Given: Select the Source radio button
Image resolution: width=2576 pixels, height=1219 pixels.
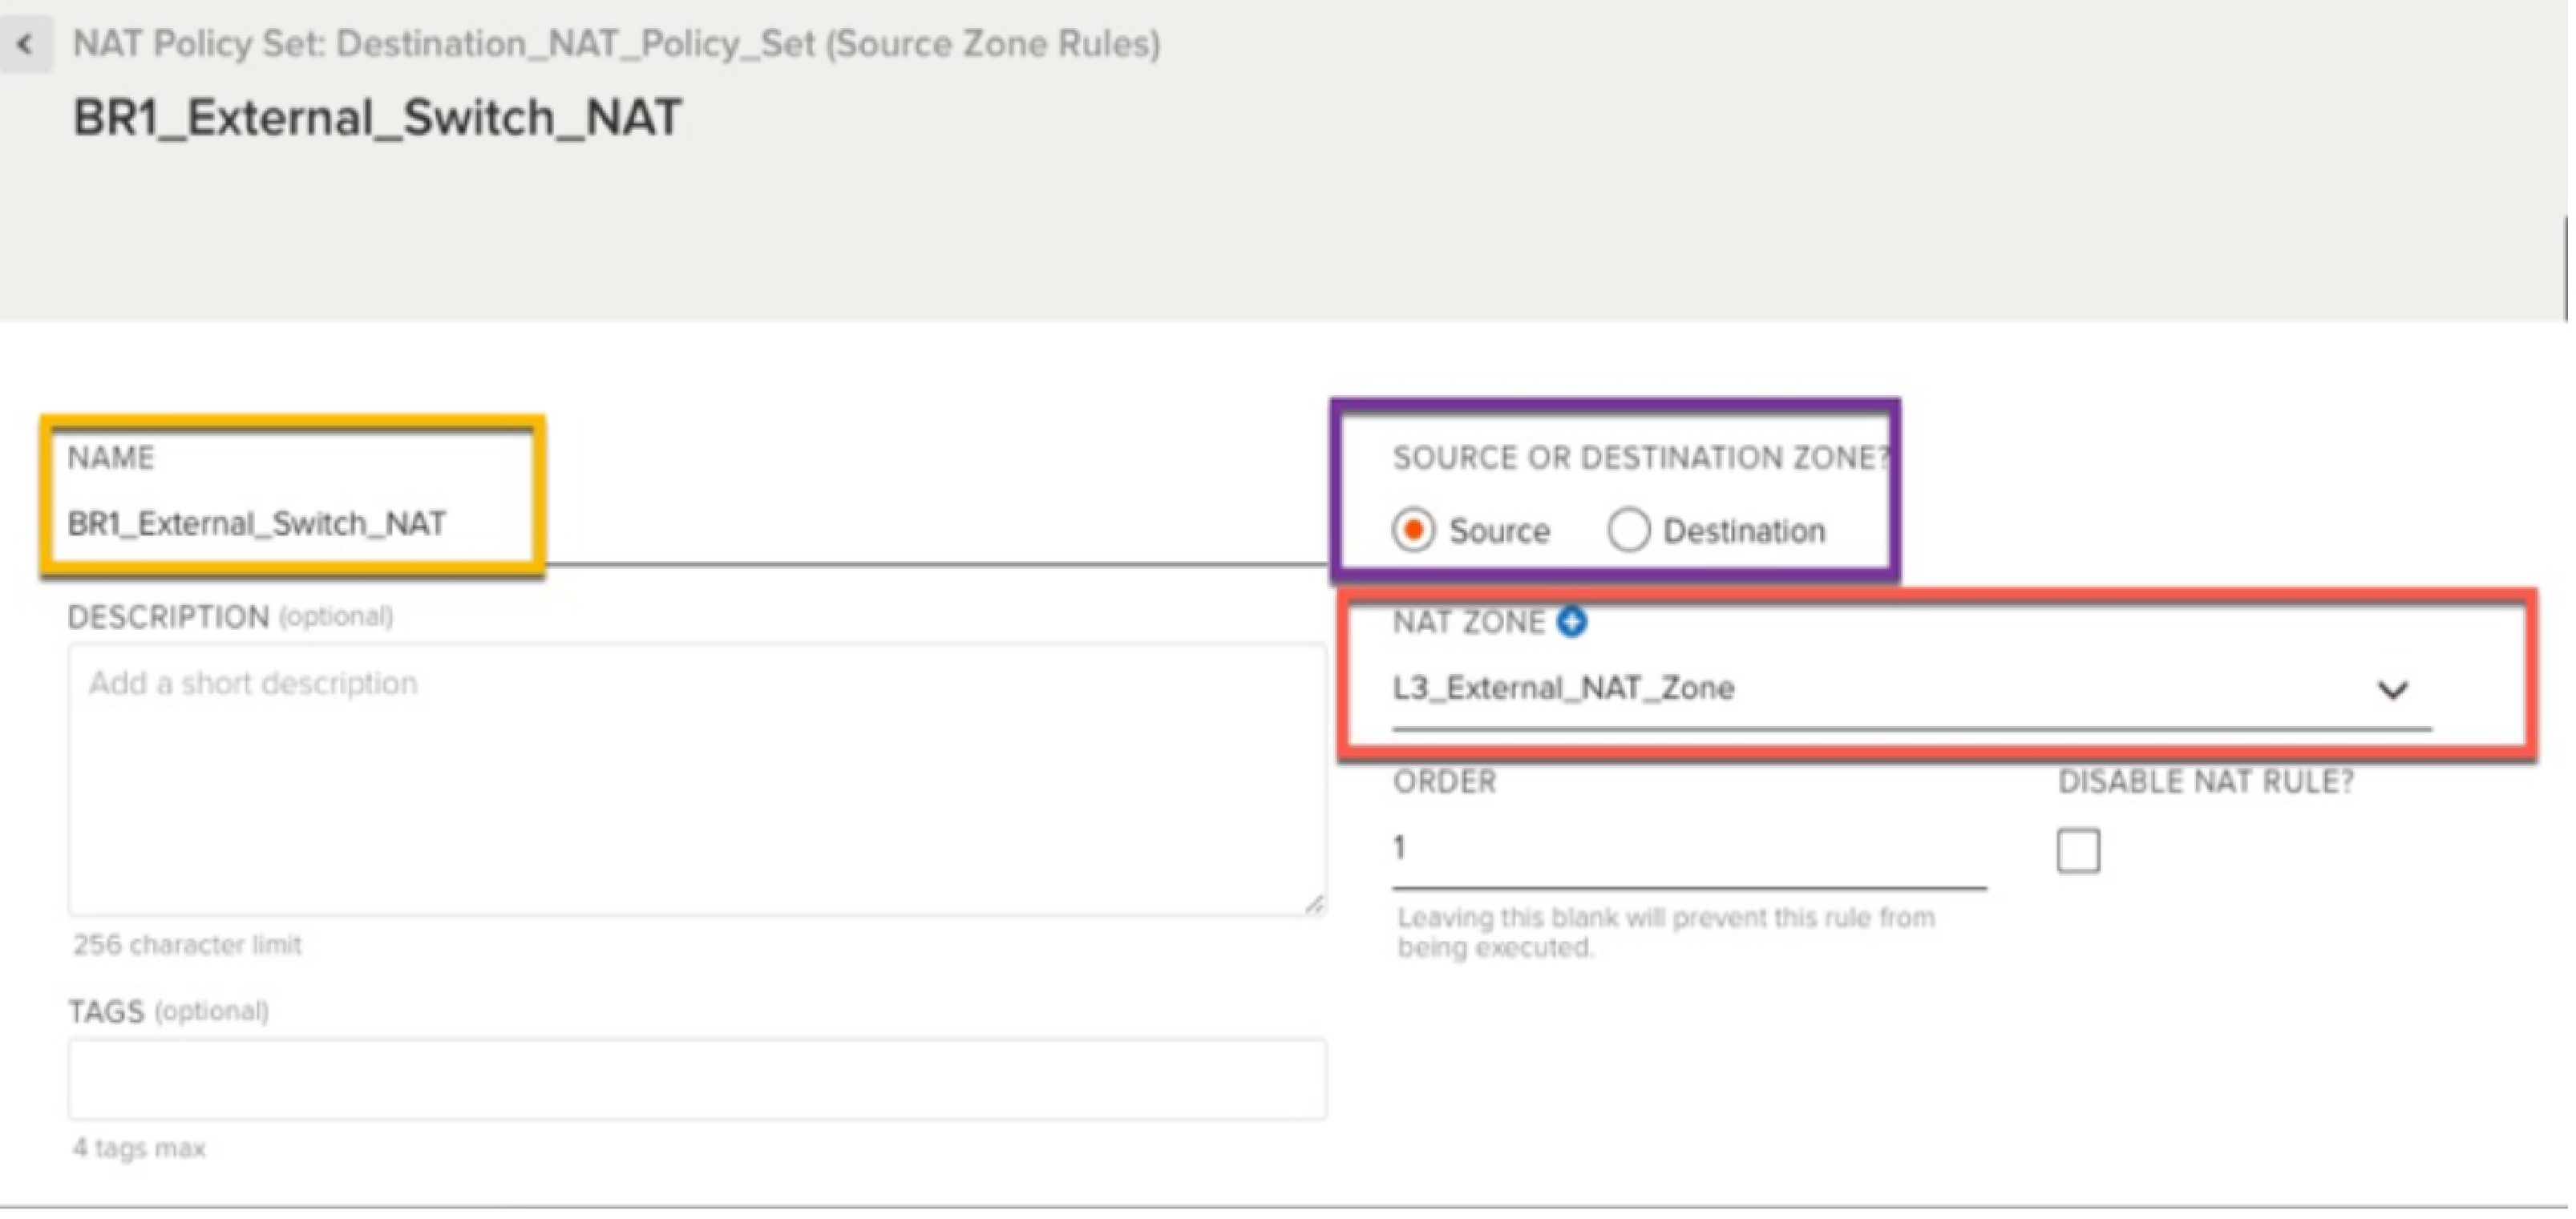Looking at the screenshot, I should tap(1415, 531).
